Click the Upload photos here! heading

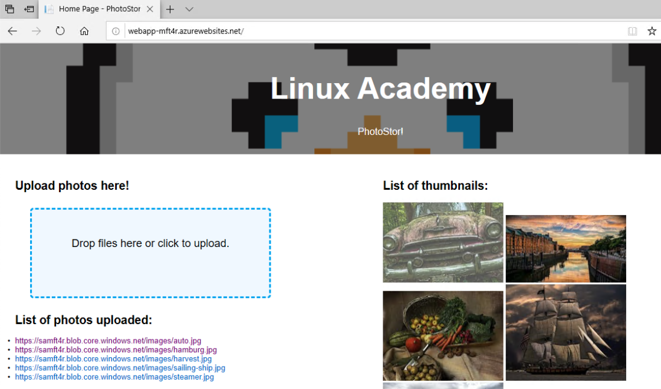point(72,186)
